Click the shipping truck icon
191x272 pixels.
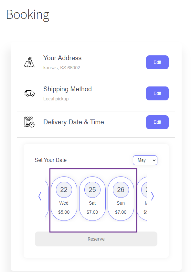pos(29,93)
